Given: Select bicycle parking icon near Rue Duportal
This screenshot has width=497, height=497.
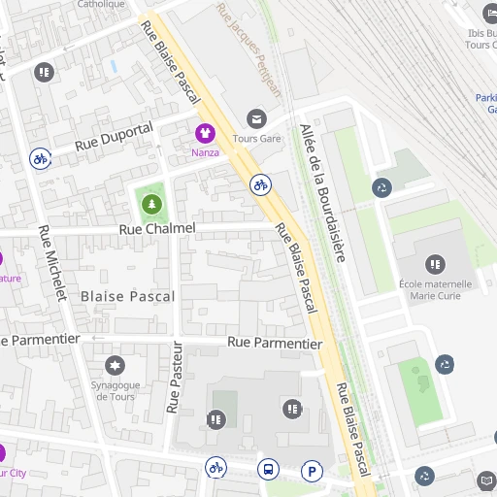Looking at the screenshot, I should click(x=40, y=159).
